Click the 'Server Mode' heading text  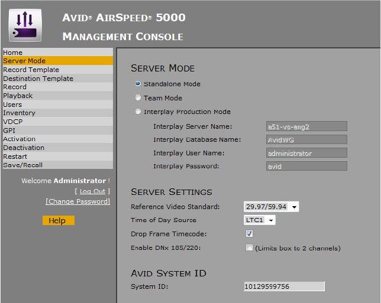coord(163,68)
